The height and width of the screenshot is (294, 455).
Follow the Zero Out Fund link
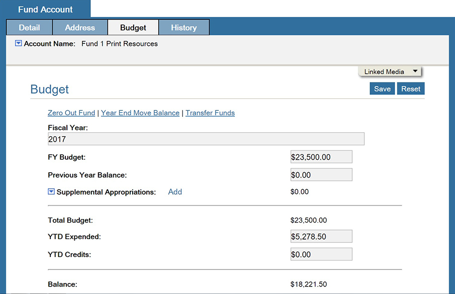click(x=71, y=113)
